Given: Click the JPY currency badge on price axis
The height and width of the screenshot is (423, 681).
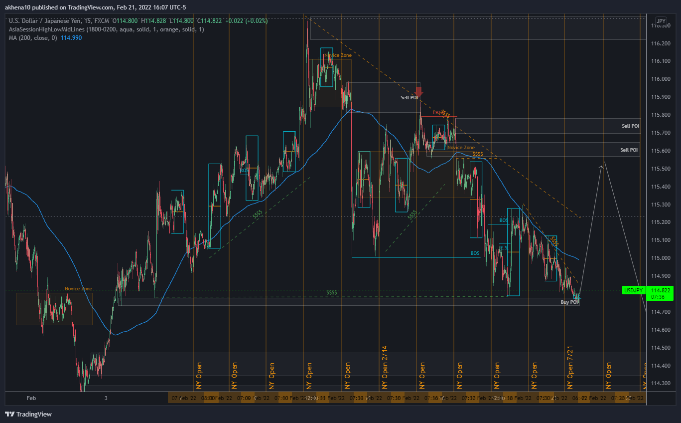Looking at the screenshot, I should [661, 21].
